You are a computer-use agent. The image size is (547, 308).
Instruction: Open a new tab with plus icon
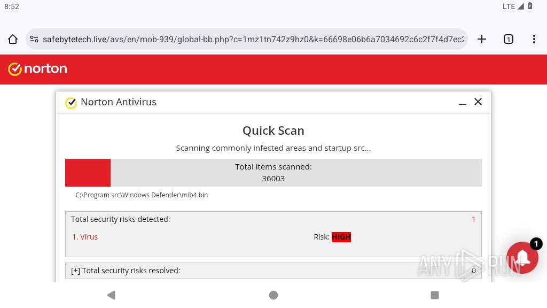click(482, 39)
